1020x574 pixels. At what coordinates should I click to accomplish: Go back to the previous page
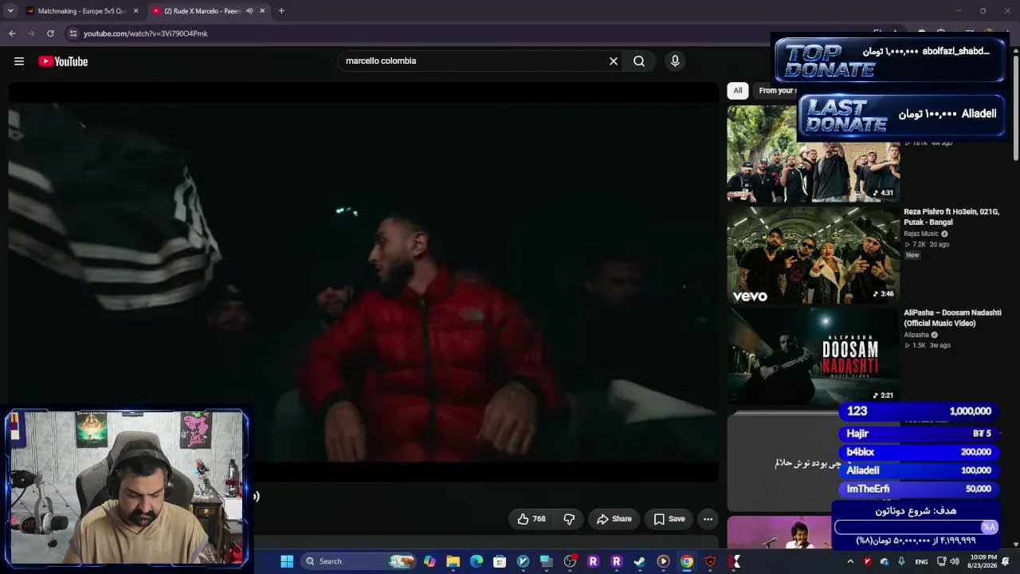(x=12, y=33)
